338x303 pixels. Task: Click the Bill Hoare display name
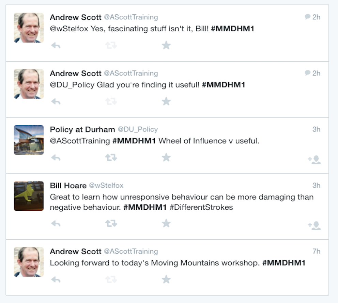[68, 186]
